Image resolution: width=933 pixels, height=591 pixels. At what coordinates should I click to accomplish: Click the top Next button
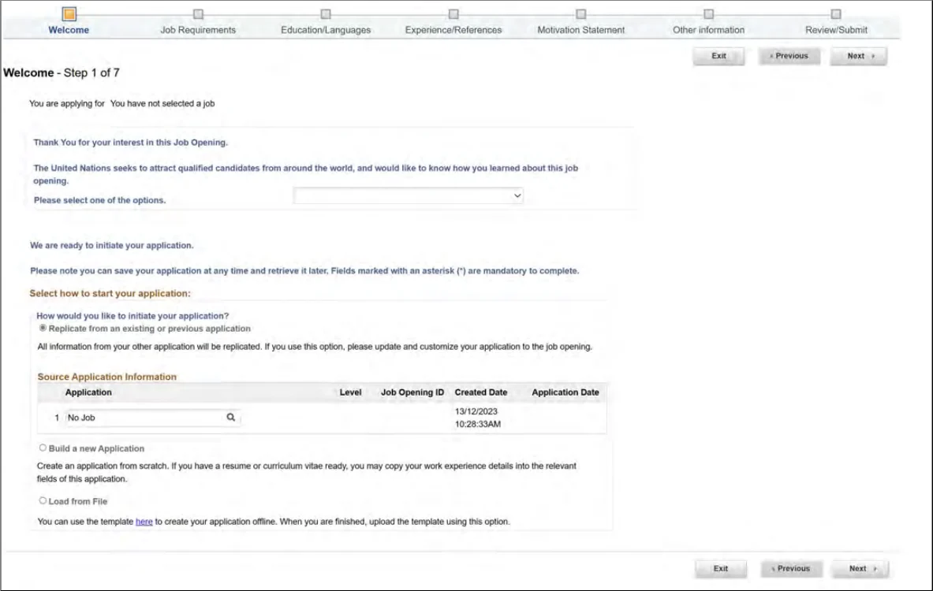pyautogui.click(x=859, y=56)
